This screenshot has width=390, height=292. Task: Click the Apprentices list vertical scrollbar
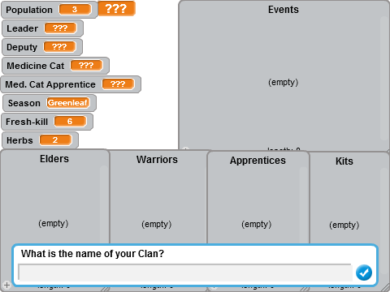click(303, 205)
